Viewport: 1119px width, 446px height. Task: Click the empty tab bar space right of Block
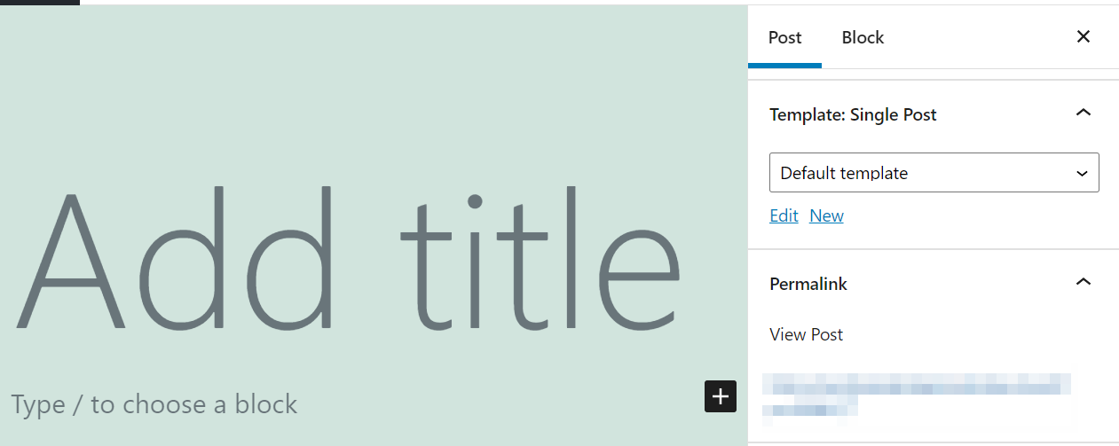(976, 37)
